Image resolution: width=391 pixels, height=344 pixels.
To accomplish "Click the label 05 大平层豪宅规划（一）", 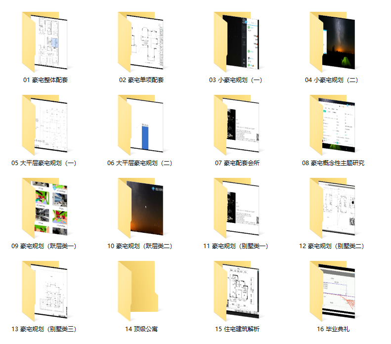I will pos(44,163).
